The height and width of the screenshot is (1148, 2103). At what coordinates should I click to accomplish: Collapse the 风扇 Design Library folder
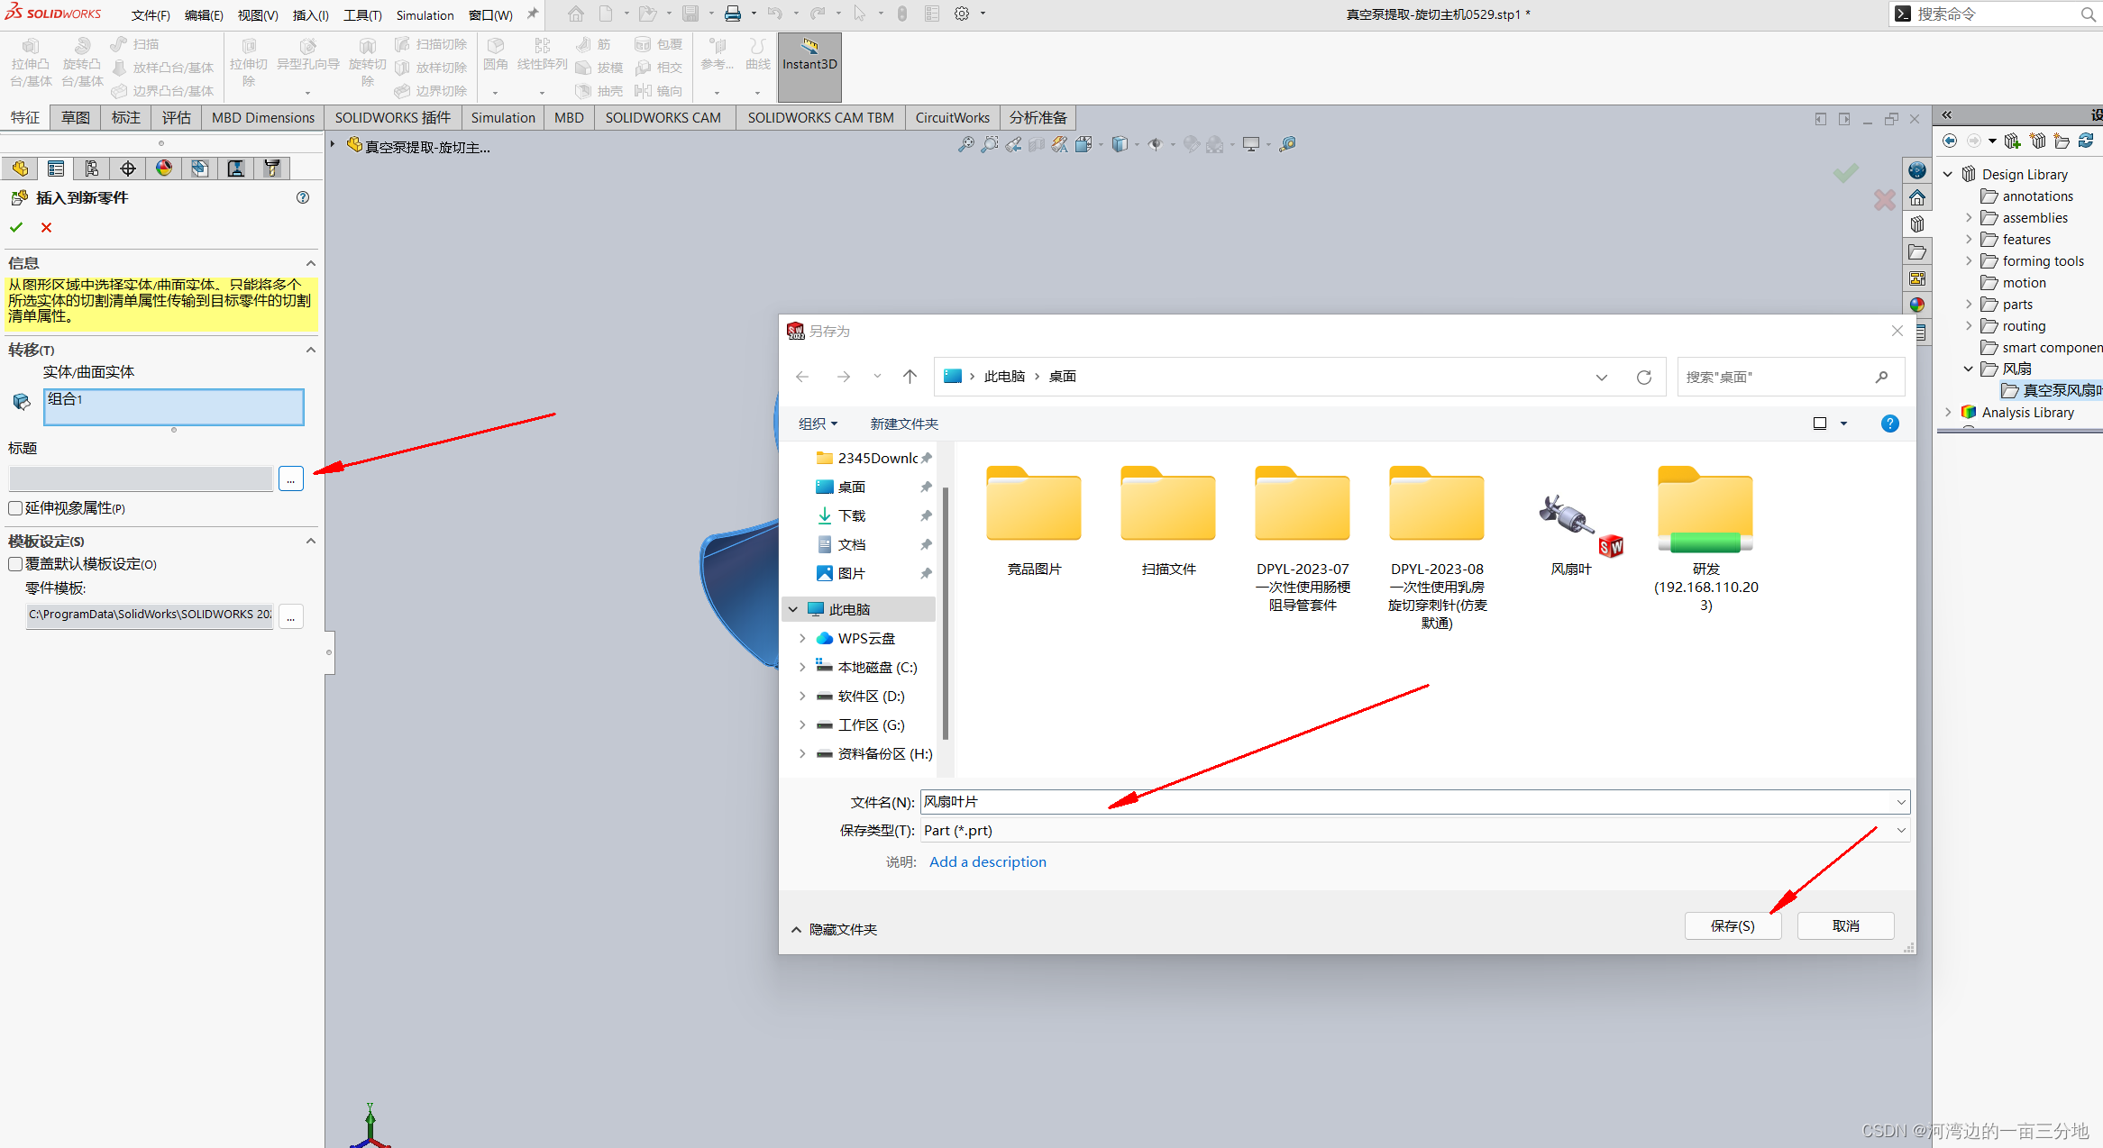click(x=1969, y=369)
